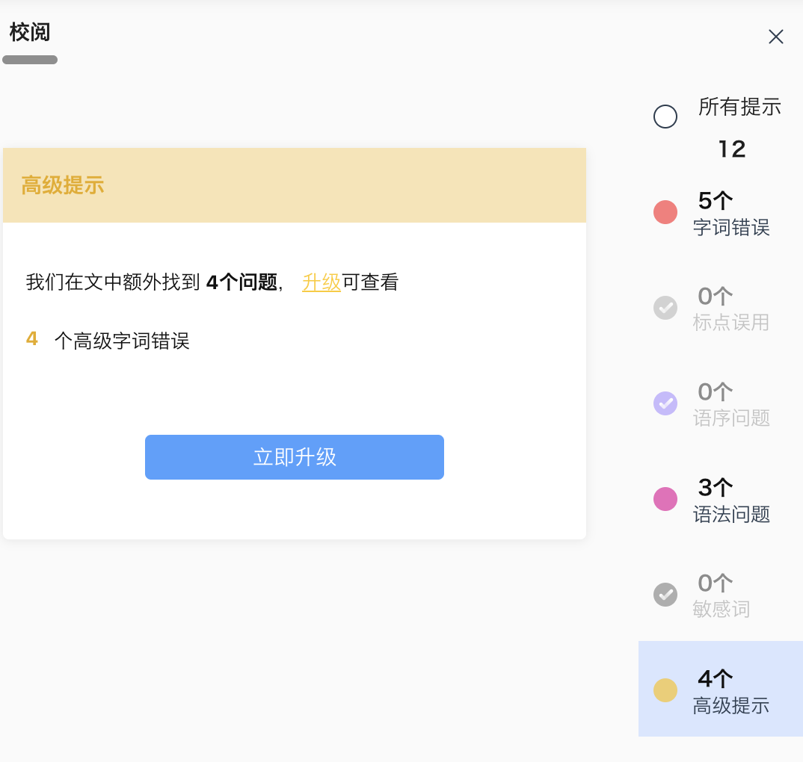Click the total count 12
This screenshot has width=803, height=762.
click(732, 149)
